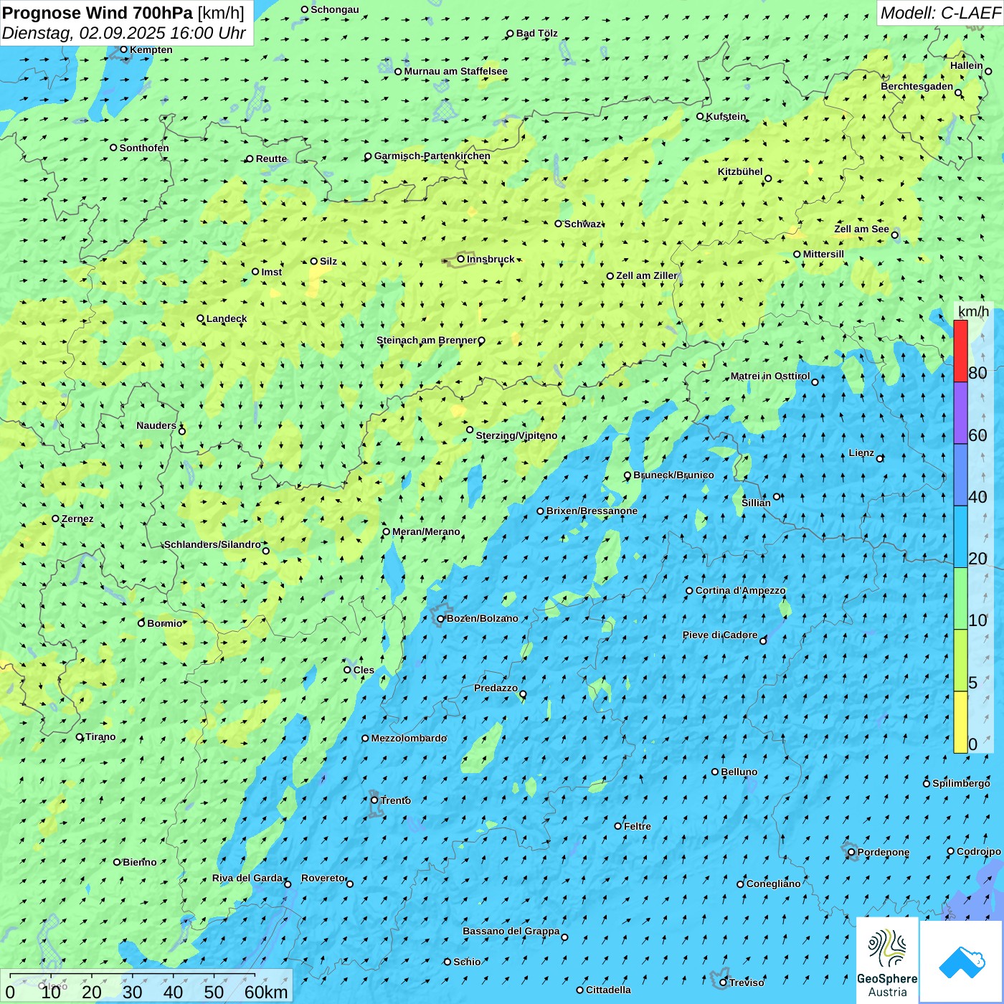Viewport: 1004px width, 1004px height.
Task: Click the 'Cortina d'Ampezzo' label
Action: [741, 590]
